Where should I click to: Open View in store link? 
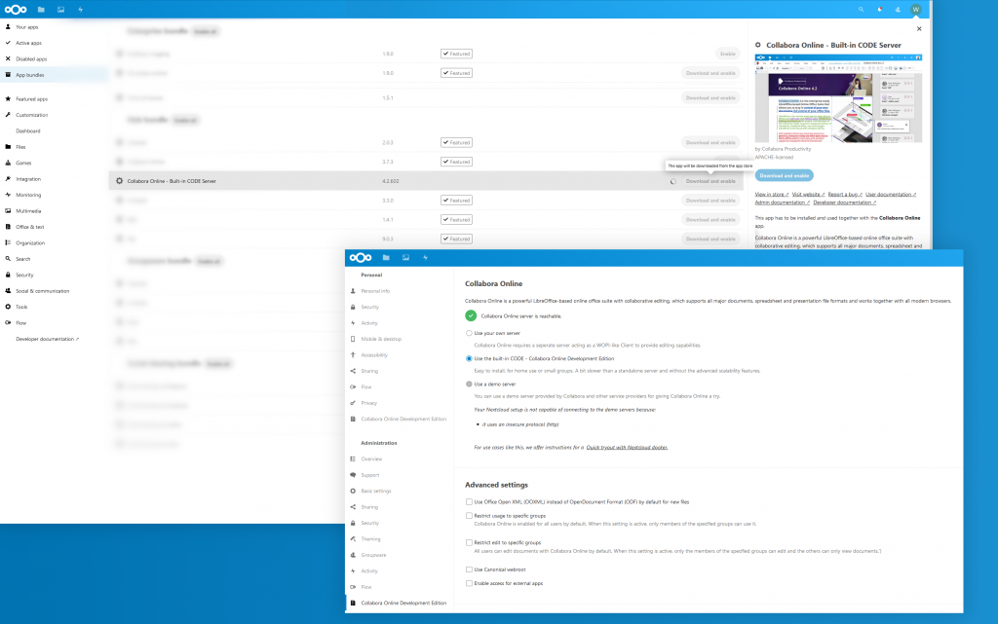772,195
